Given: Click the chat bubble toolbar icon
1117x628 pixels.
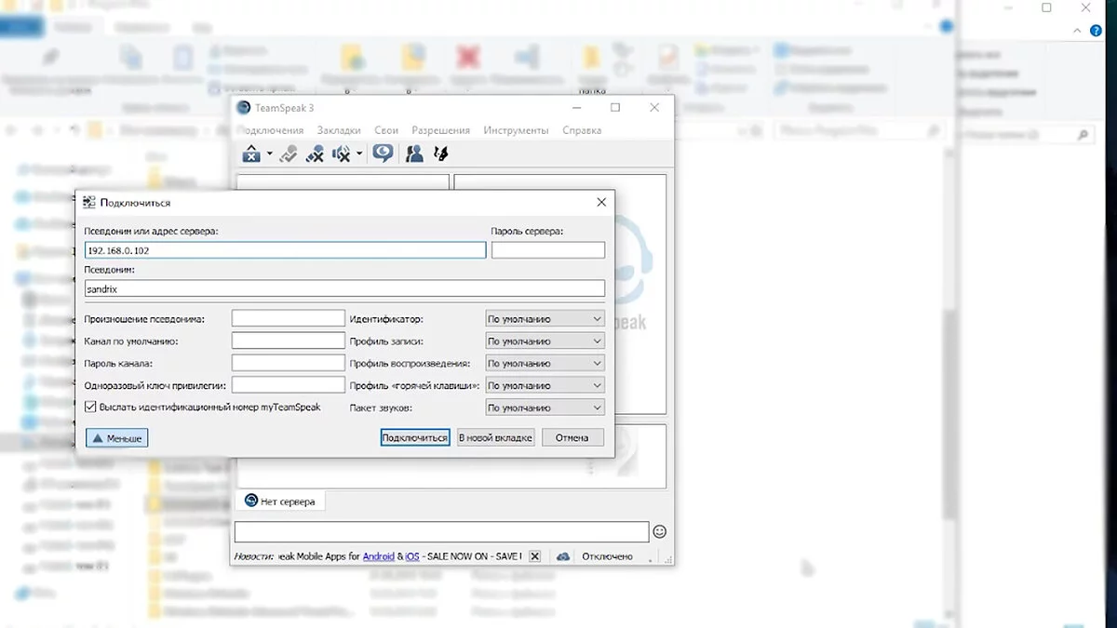Looking at the screenshot, I should click(x=383, y=154).
